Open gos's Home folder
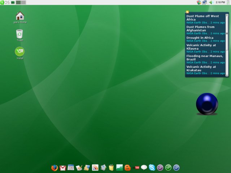 20,16
